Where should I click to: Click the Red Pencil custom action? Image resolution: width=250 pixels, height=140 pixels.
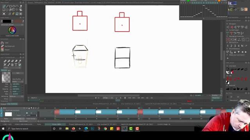pyautogui.click(x=9, y=46)
